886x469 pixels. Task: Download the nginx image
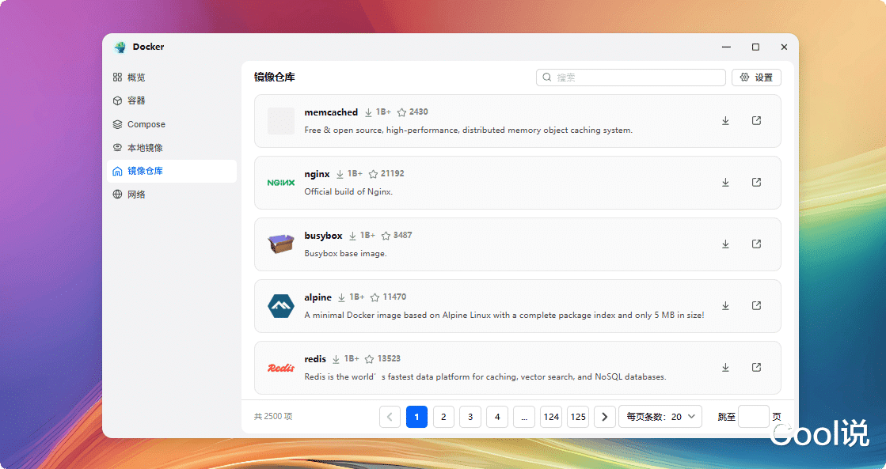(x=725, y=182)
